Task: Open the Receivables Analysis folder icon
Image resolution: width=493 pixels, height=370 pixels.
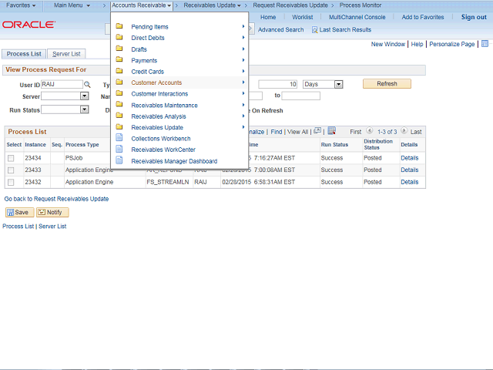Action: tap(119, 116)
